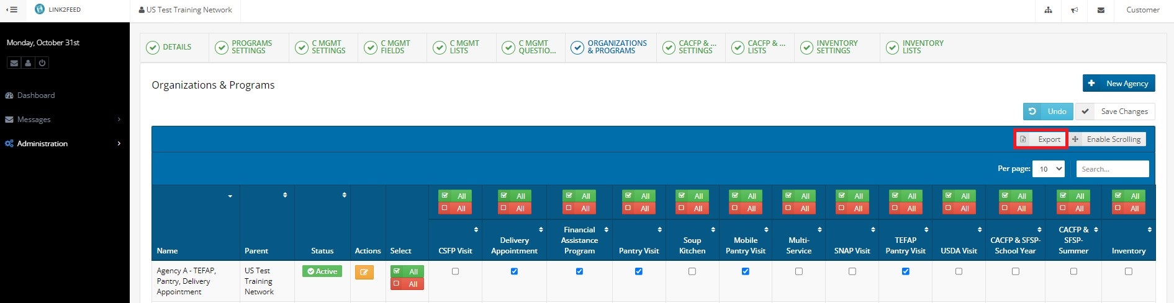The image size is (1174, 303).
Task: Uncheck Delivery Appointment for Agency A
Action: point(514,271)
